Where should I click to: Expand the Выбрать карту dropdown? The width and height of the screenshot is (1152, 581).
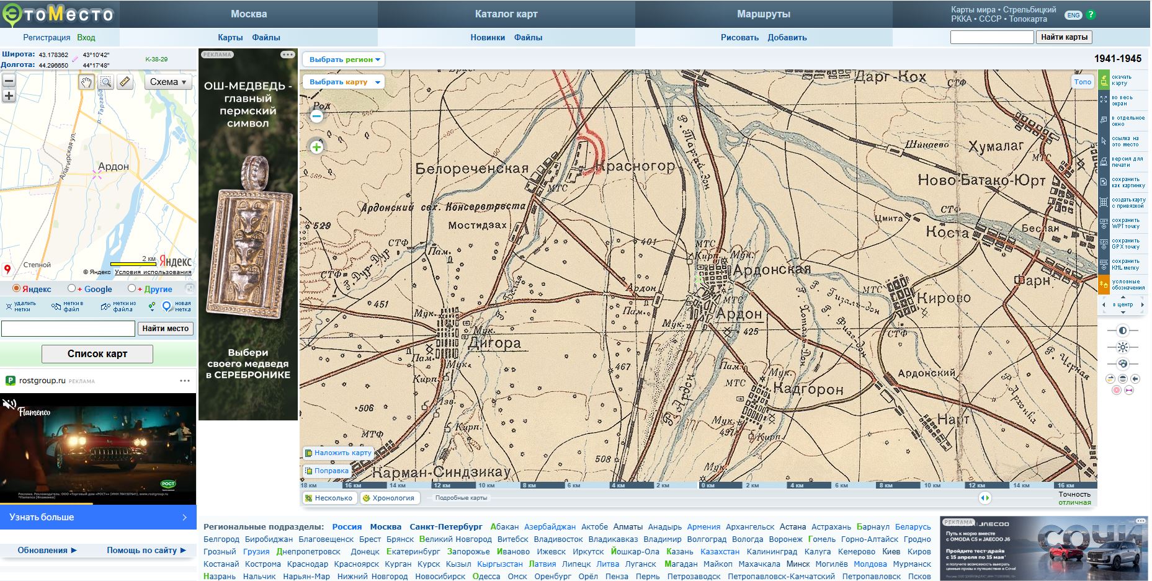(344, 82)
